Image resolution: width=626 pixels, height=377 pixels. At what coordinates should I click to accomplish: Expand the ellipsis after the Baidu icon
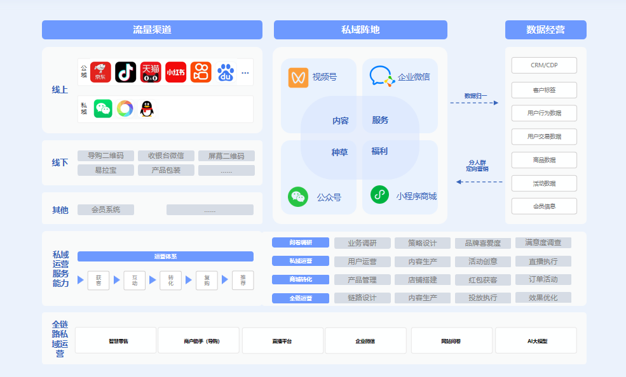(244, 72)
